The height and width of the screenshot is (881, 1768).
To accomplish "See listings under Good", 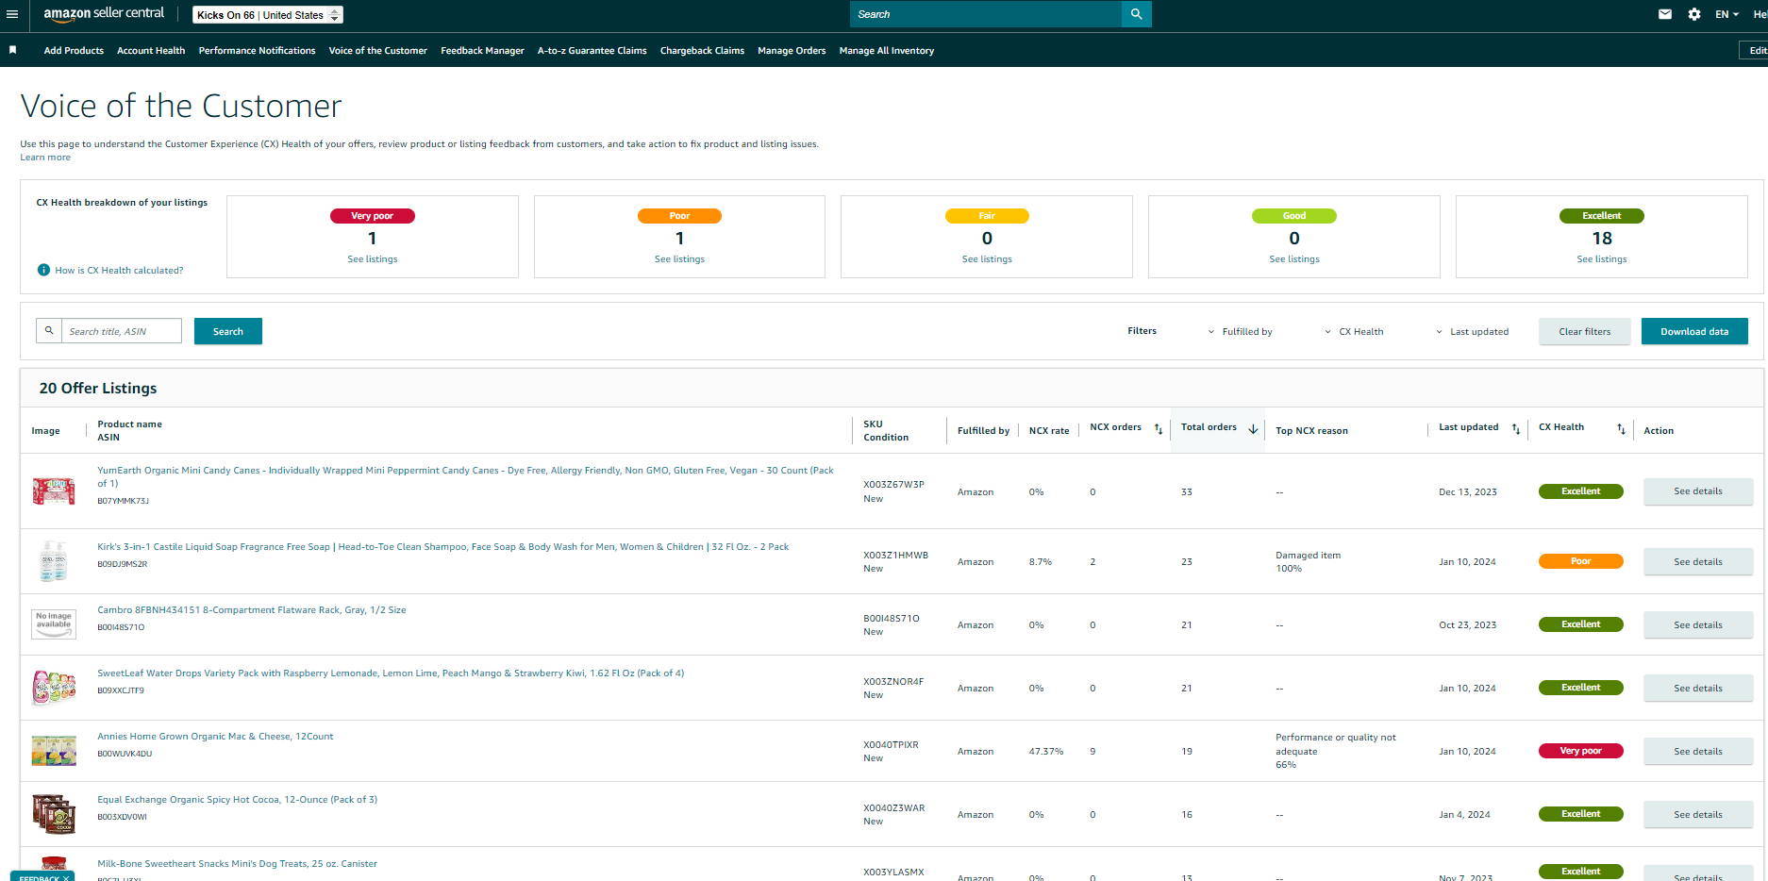I will point(1294,259).
